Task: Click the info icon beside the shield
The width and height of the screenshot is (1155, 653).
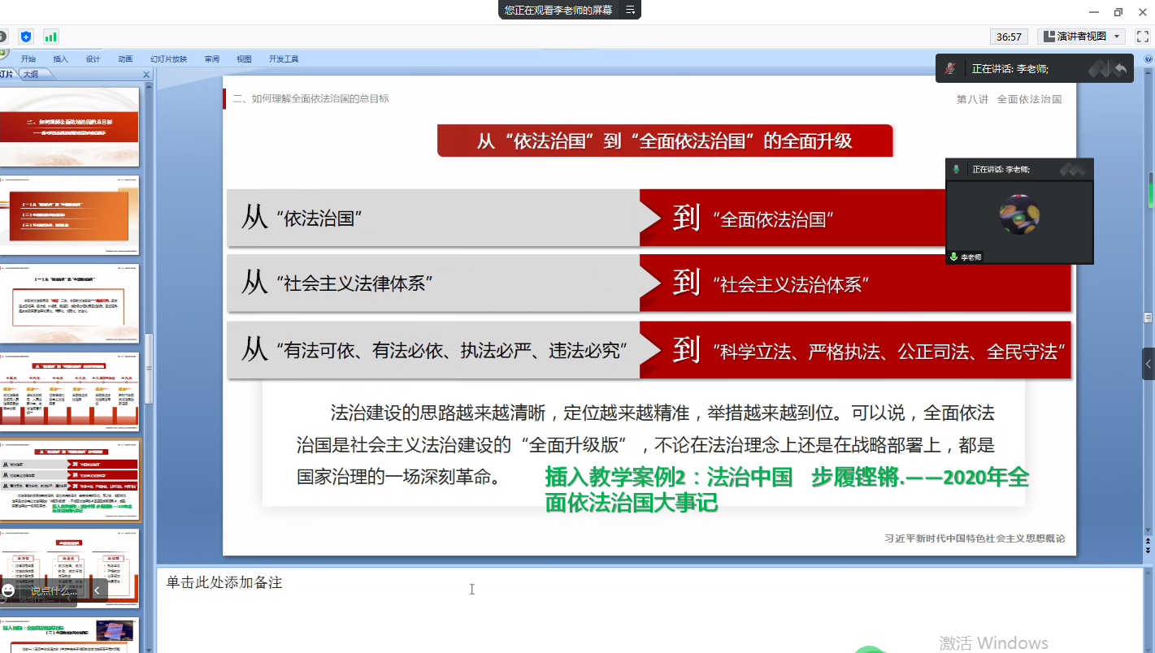Action: click(2, 37)
